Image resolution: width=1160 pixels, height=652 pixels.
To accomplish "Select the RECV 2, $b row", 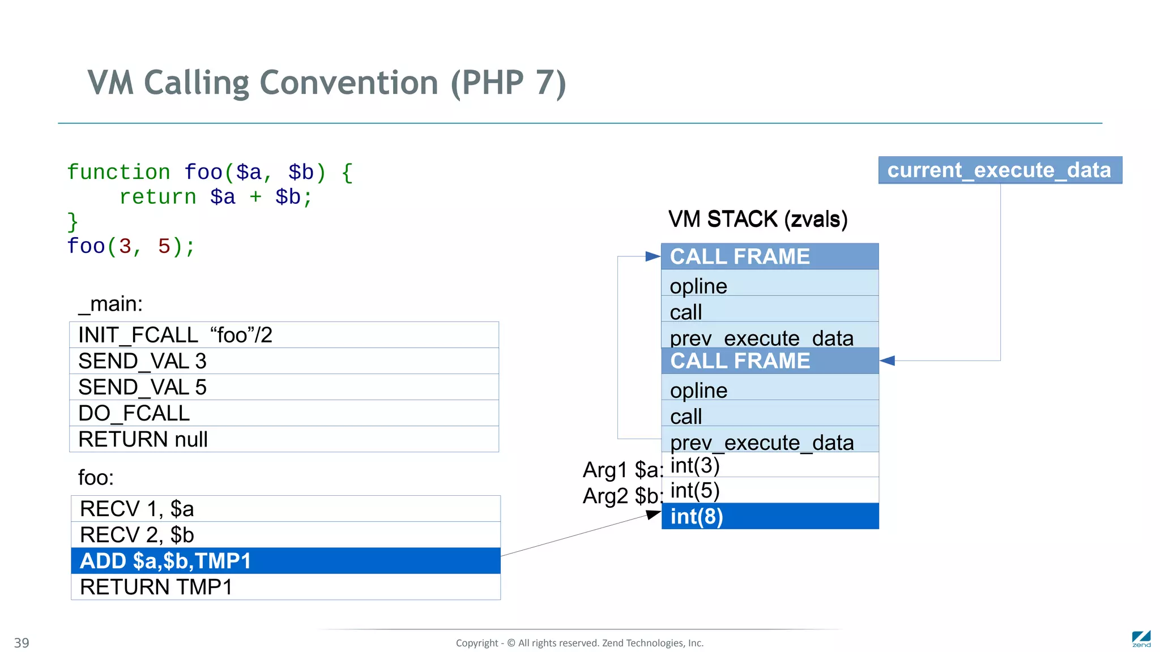I will [285, 534].
